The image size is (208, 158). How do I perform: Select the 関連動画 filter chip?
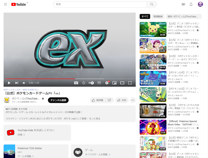pos(158,16)
